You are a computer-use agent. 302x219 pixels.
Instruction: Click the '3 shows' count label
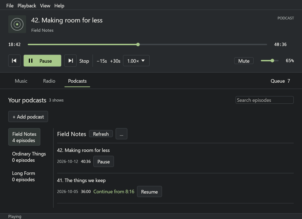point(56,100)
